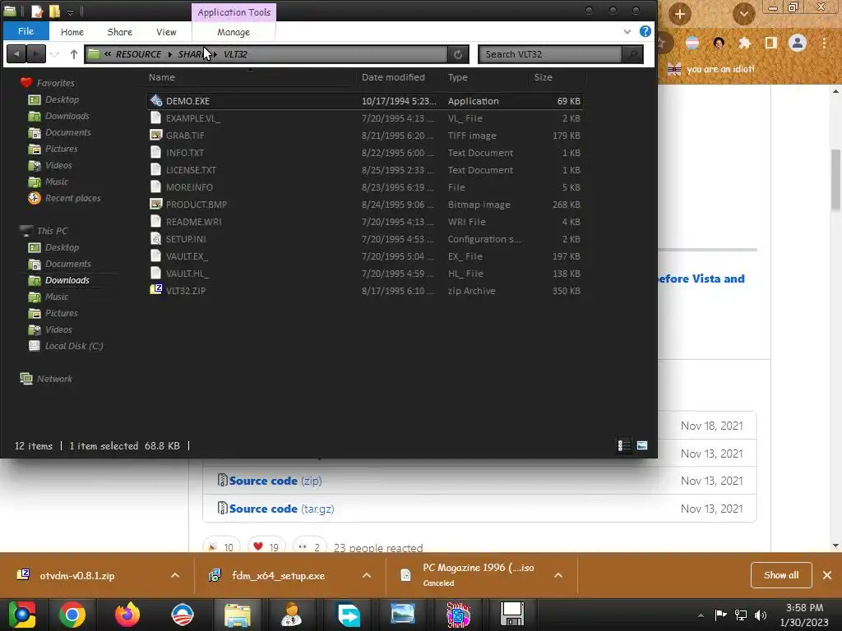Toggle Chrome side panel icon
This screenshot has width=842, height=631.
coord(771,43)
